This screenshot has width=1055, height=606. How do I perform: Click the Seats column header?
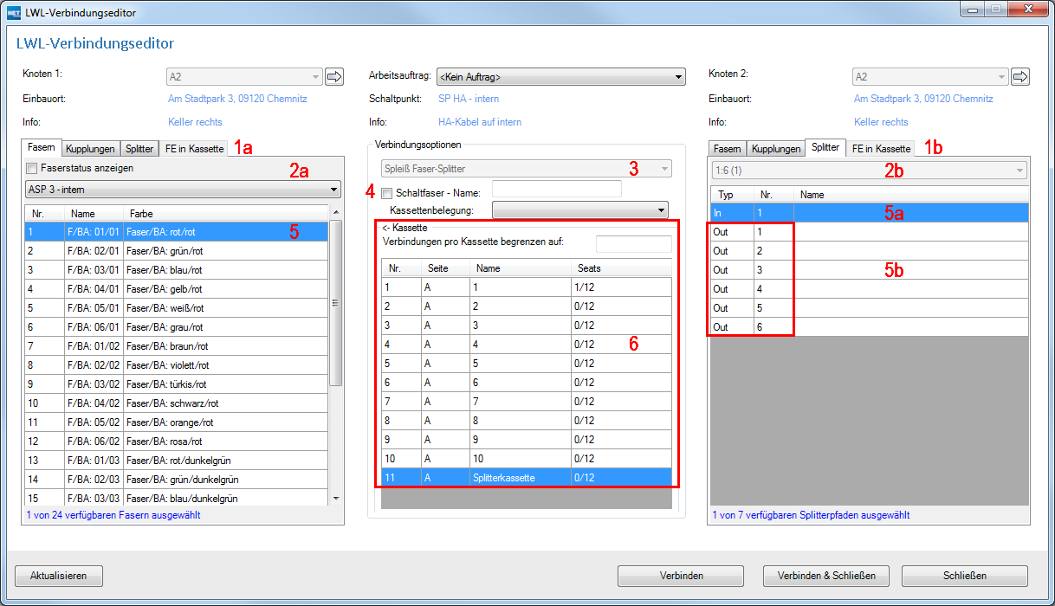619,268
